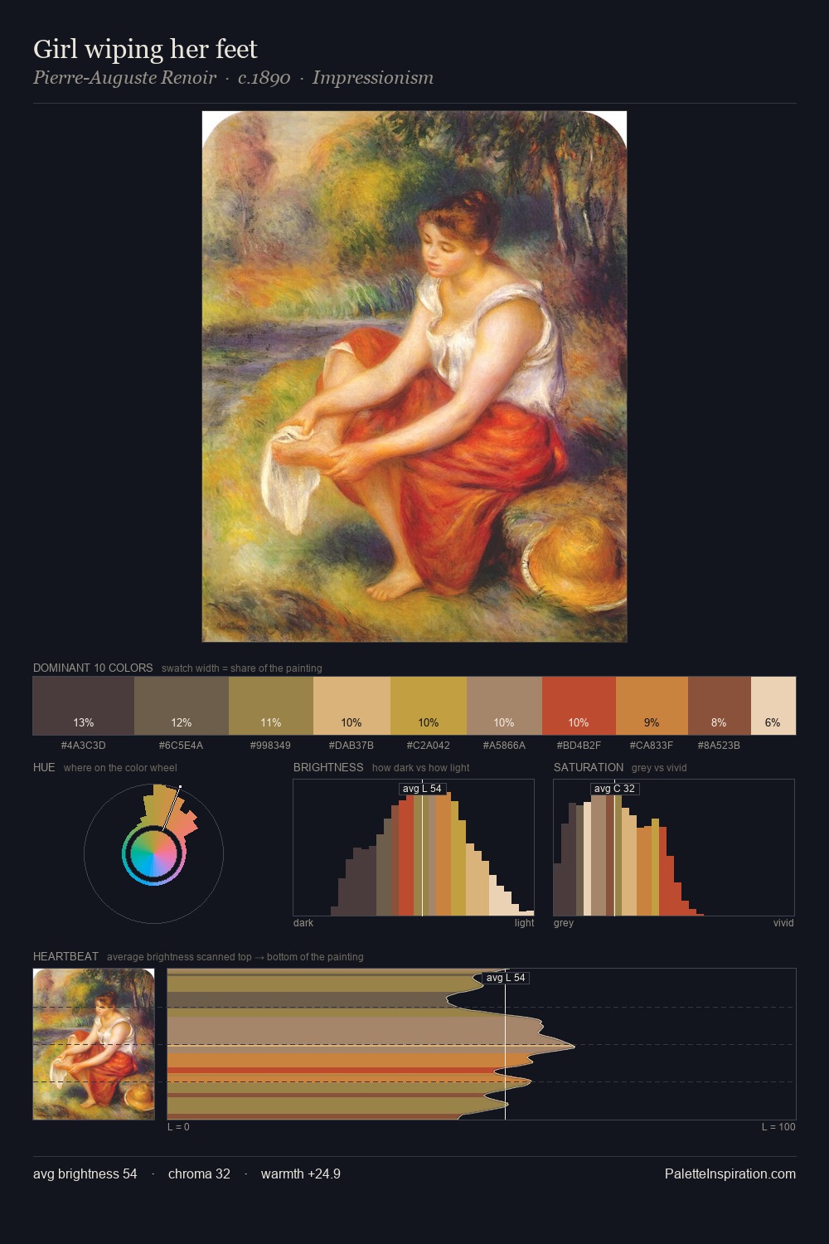Click the brightness histogram chart
The height and width of the screenshot is (1244, 829).
click(414, 848)
